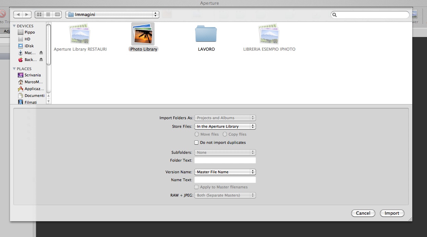
Task: Collapse the PLACES sidebar section
Action: pyautogui.click(x=14, y=69)
